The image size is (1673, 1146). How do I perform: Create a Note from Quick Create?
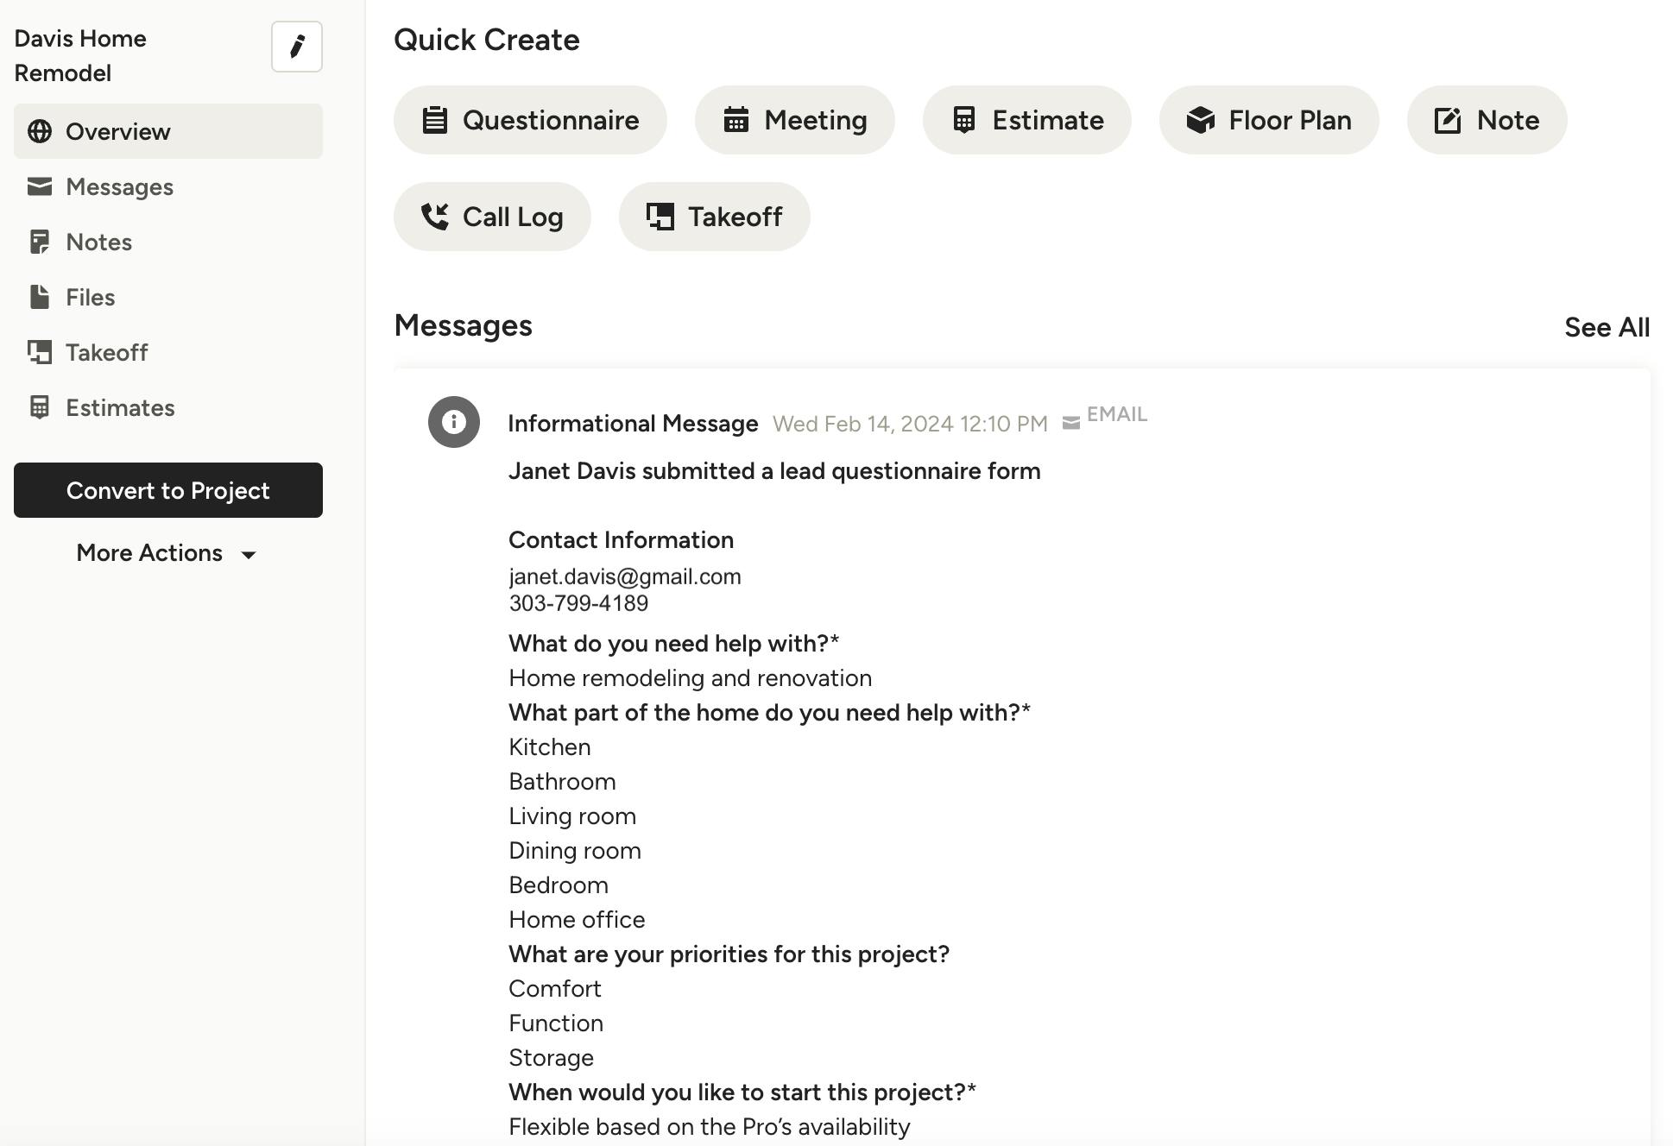tap(1486, 120)
